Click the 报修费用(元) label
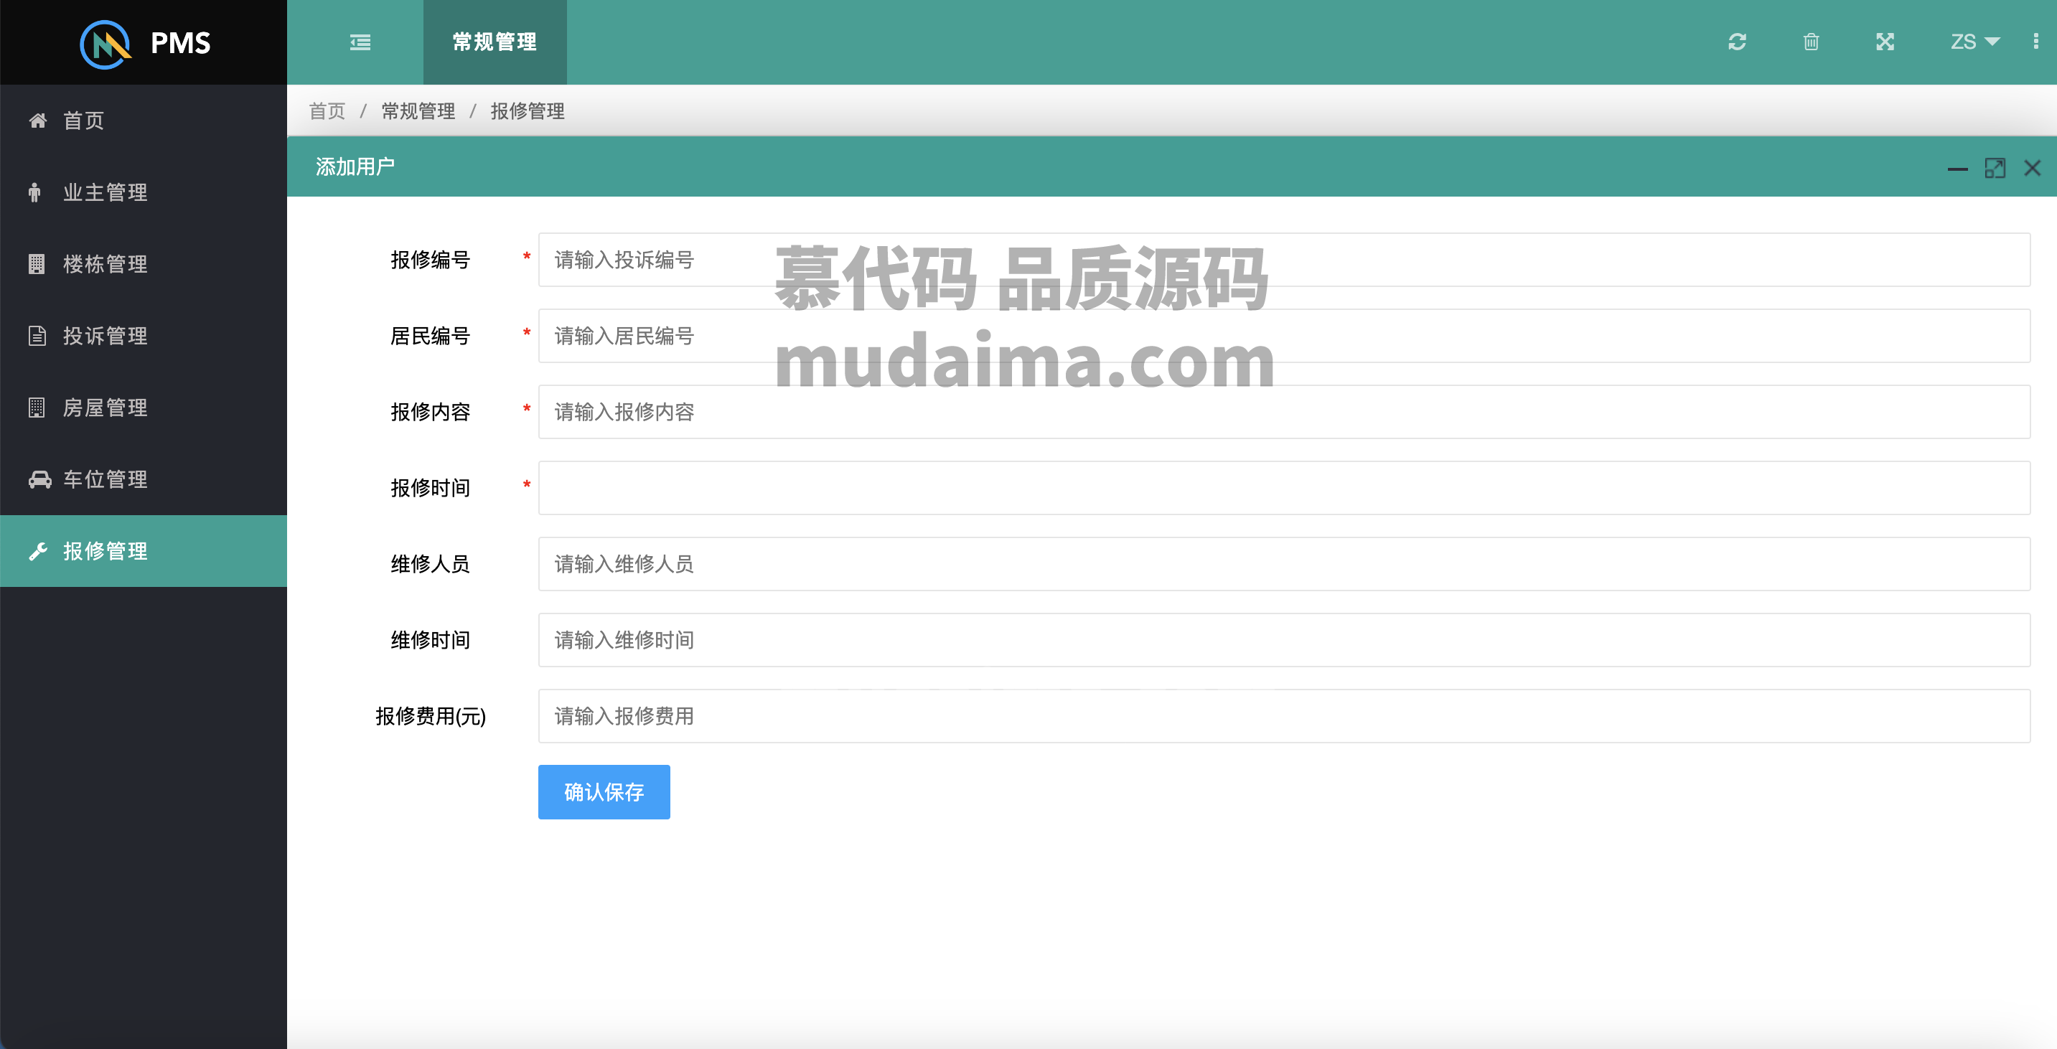This screenshot has width=2057, height=1049. 431,716
